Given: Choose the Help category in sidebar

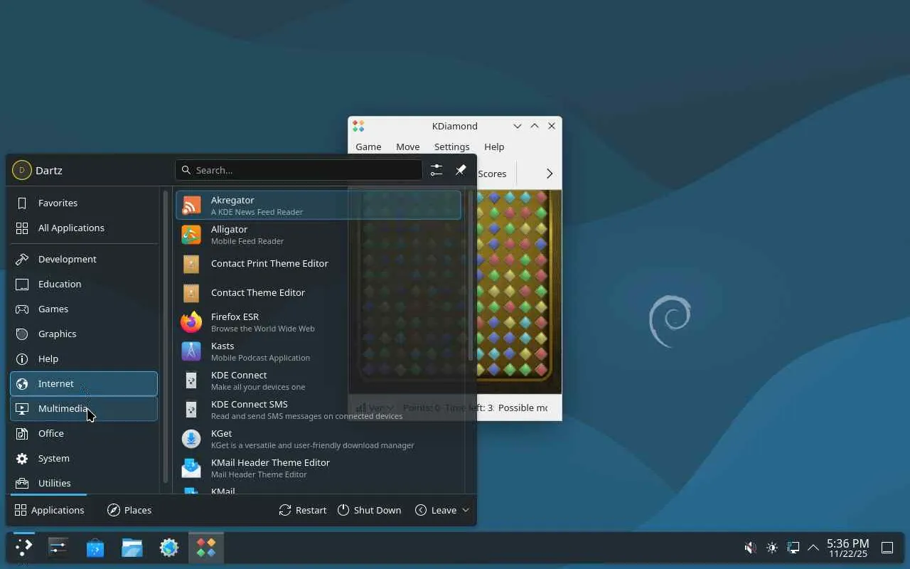Looking at the screenshot, I should (x=84, y=358).
